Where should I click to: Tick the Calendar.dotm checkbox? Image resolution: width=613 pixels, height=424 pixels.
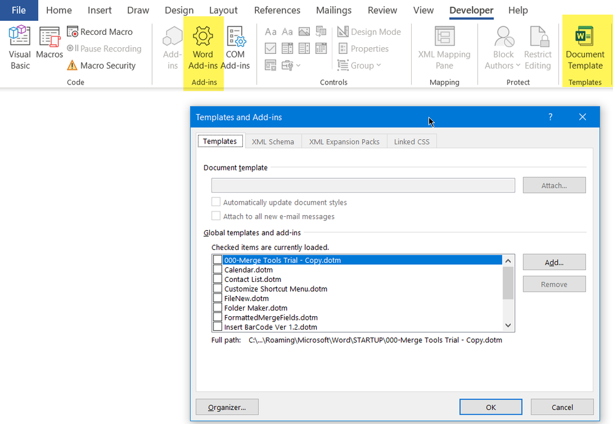pyautogui.click(x=218, y=270)
